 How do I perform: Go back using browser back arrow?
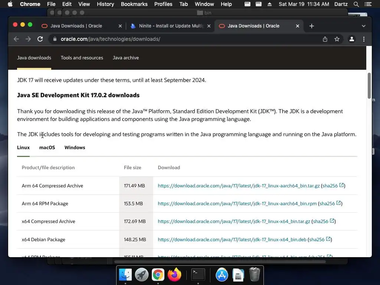click(x=16, y=39)
